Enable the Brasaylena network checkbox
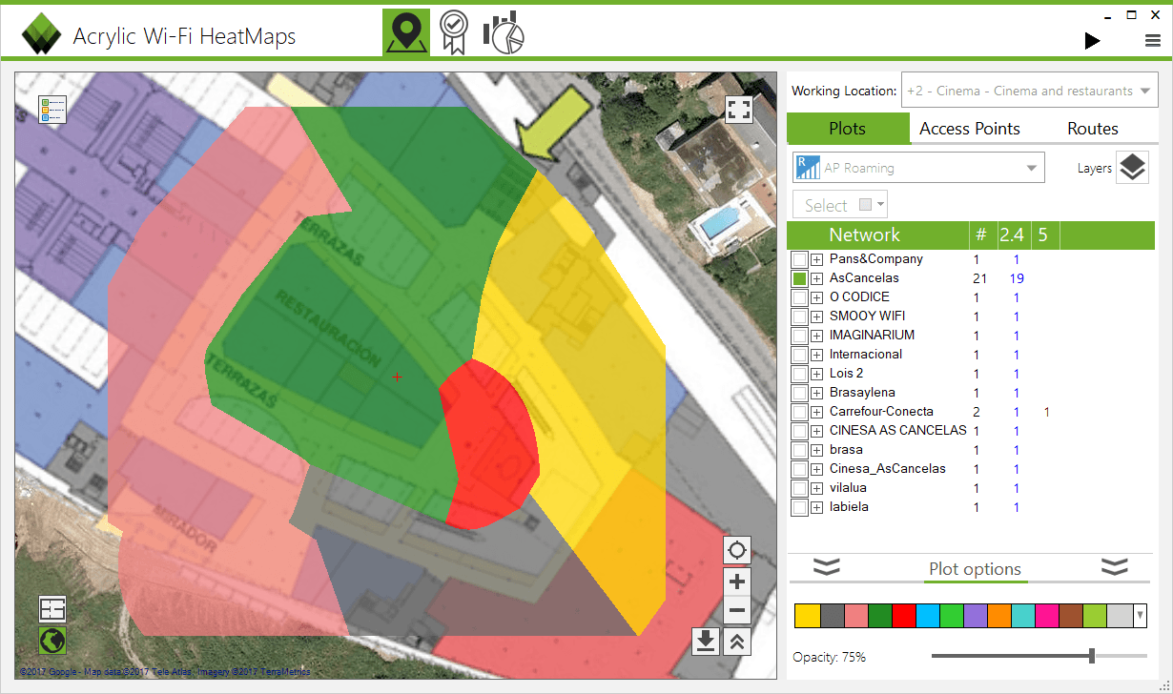Image resolution: width=1173 pixels, height=694 pixels. (x=800, y=393)
